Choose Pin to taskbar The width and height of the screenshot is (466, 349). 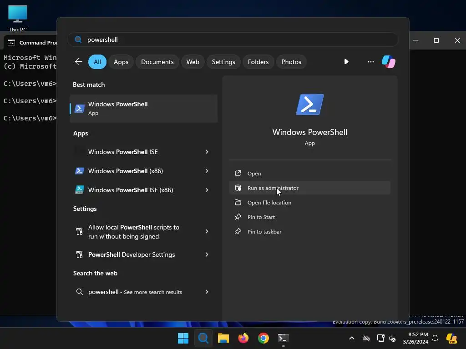309,231
